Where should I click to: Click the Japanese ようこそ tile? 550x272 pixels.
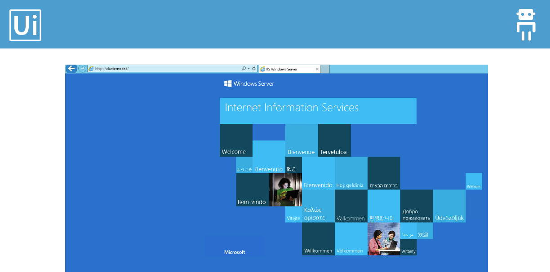[x=244, y=165]
